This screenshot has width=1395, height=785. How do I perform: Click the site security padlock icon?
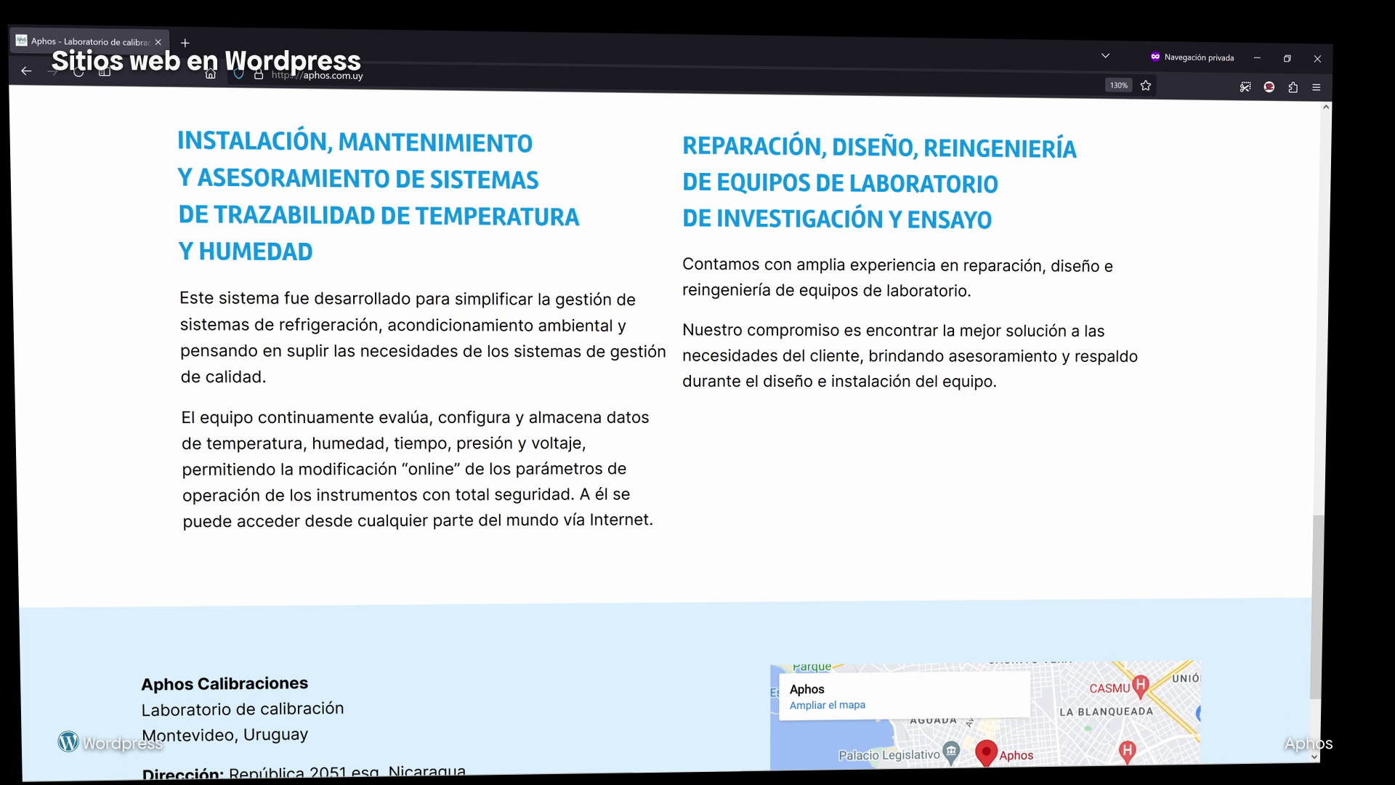(259, 74)
